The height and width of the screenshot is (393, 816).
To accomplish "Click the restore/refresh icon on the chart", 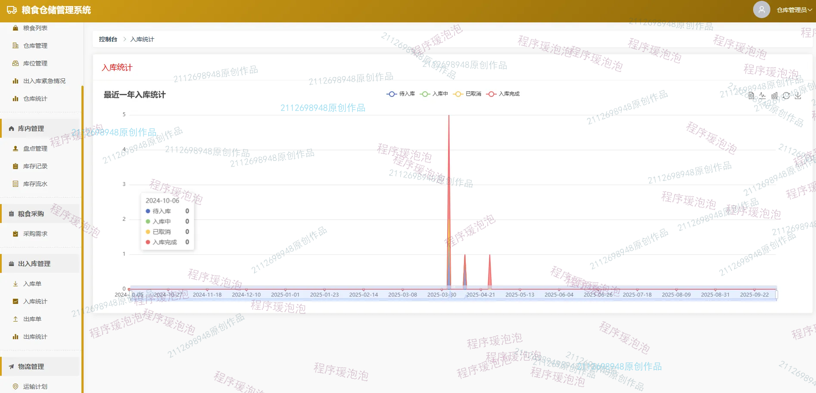I will coord(786,96).
